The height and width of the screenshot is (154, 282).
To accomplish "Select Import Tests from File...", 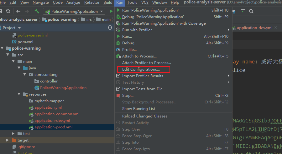I will [173, 89].
